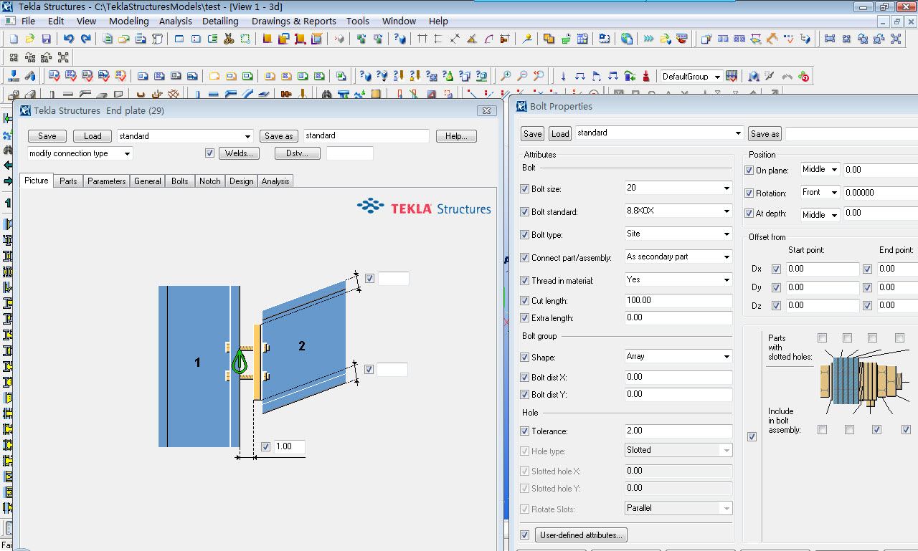
Task: Toggle the Bolt standard checkbox
Action: (524, 212)
